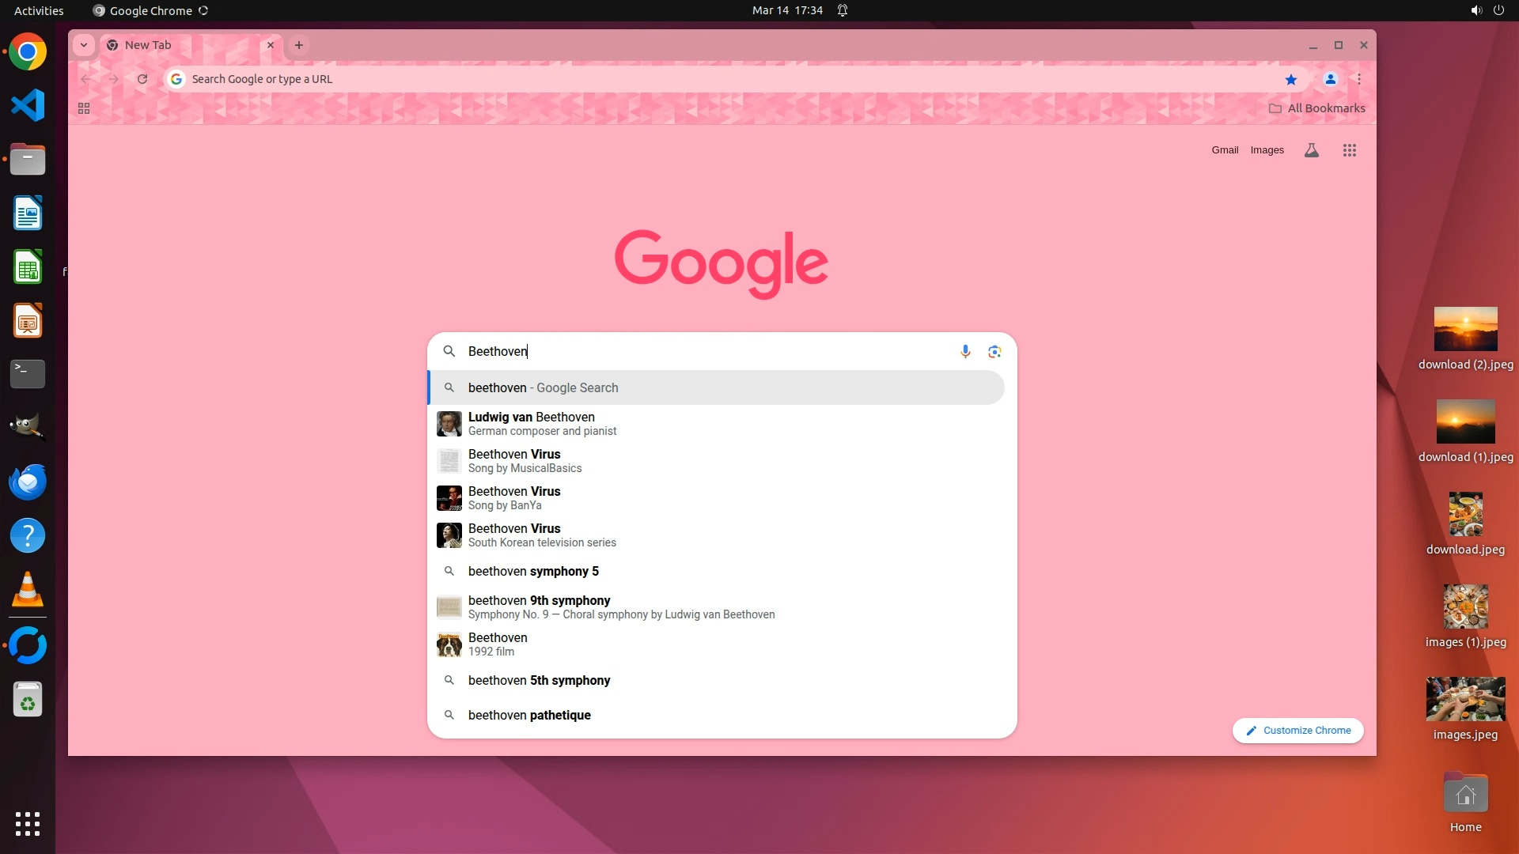The height and width of the screenshot is (854, 1519).
Task: Open Chrome's three-dot menu
Action: tap(1359, 79)
